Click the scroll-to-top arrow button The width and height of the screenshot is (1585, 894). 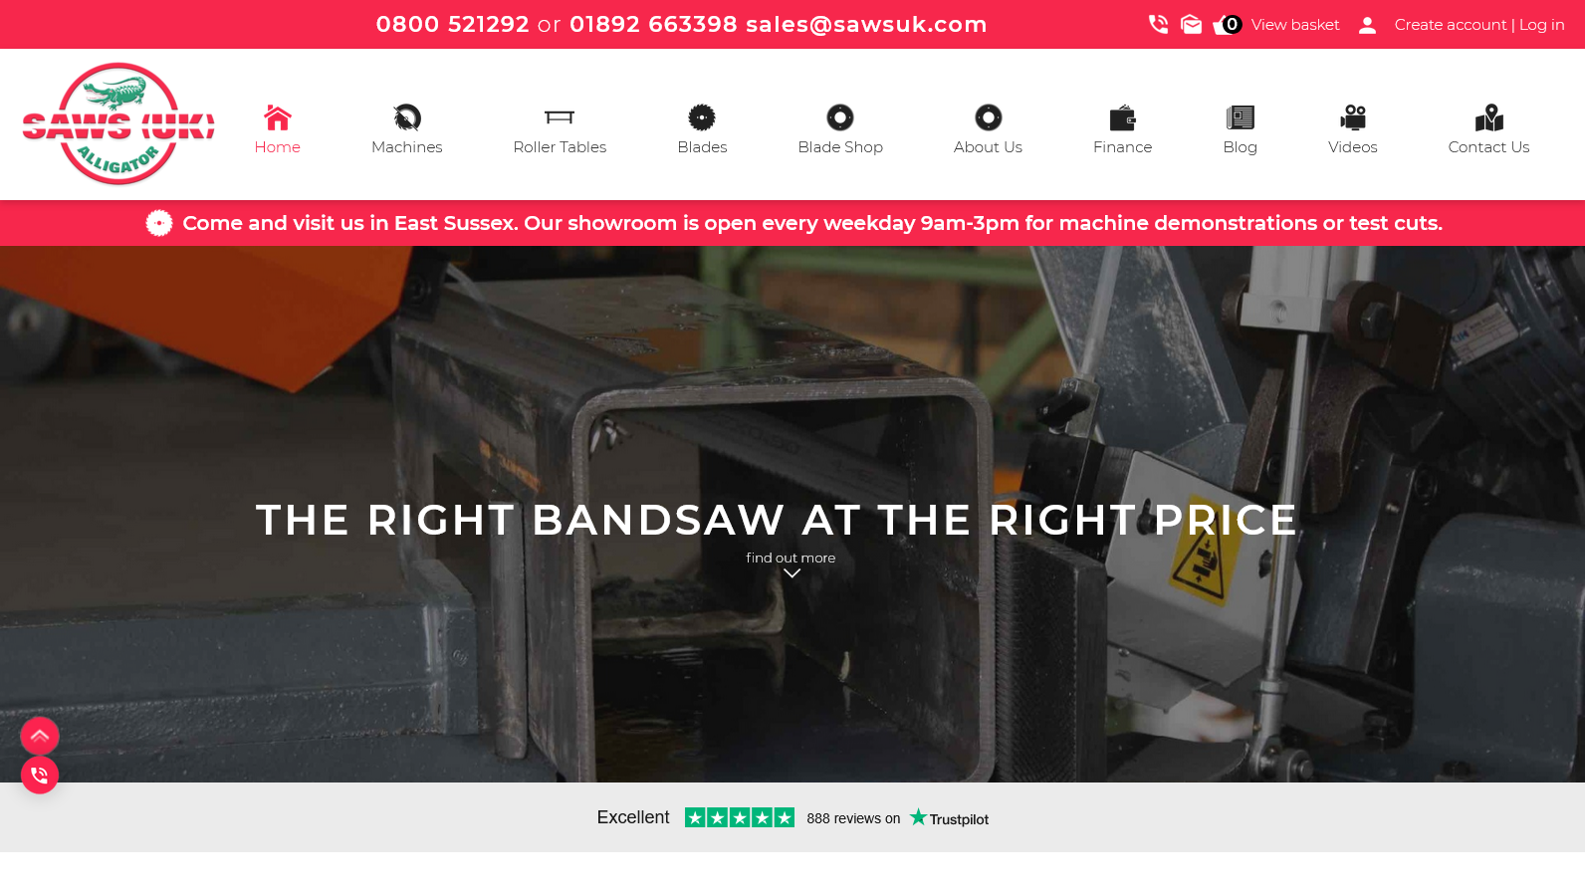pos(40,736)
